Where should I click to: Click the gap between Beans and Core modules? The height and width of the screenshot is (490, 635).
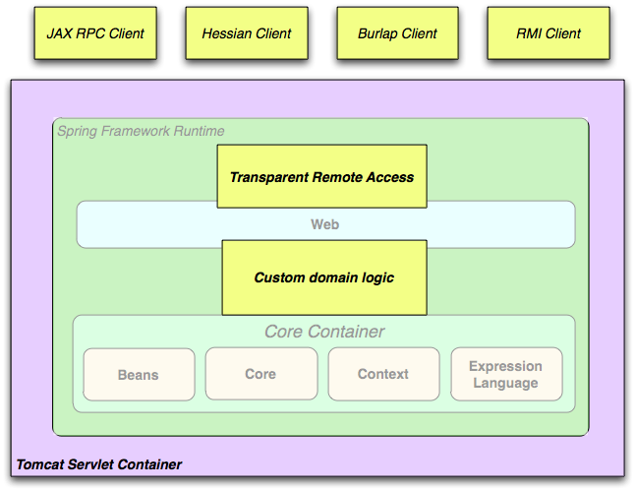pyautogui.click(x=200, y=374)
